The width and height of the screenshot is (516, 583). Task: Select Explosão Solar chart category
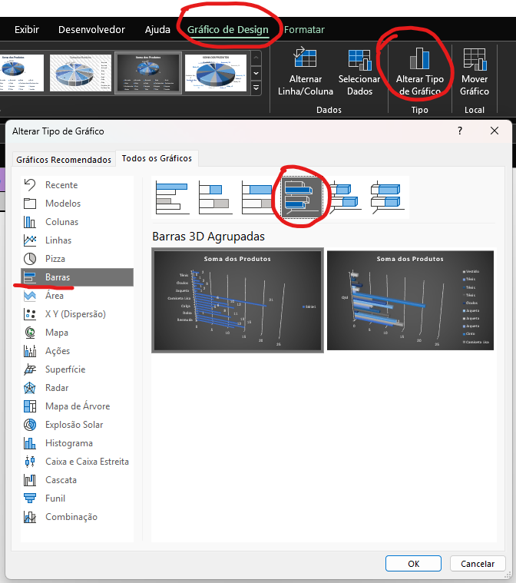tap(77, 425)
